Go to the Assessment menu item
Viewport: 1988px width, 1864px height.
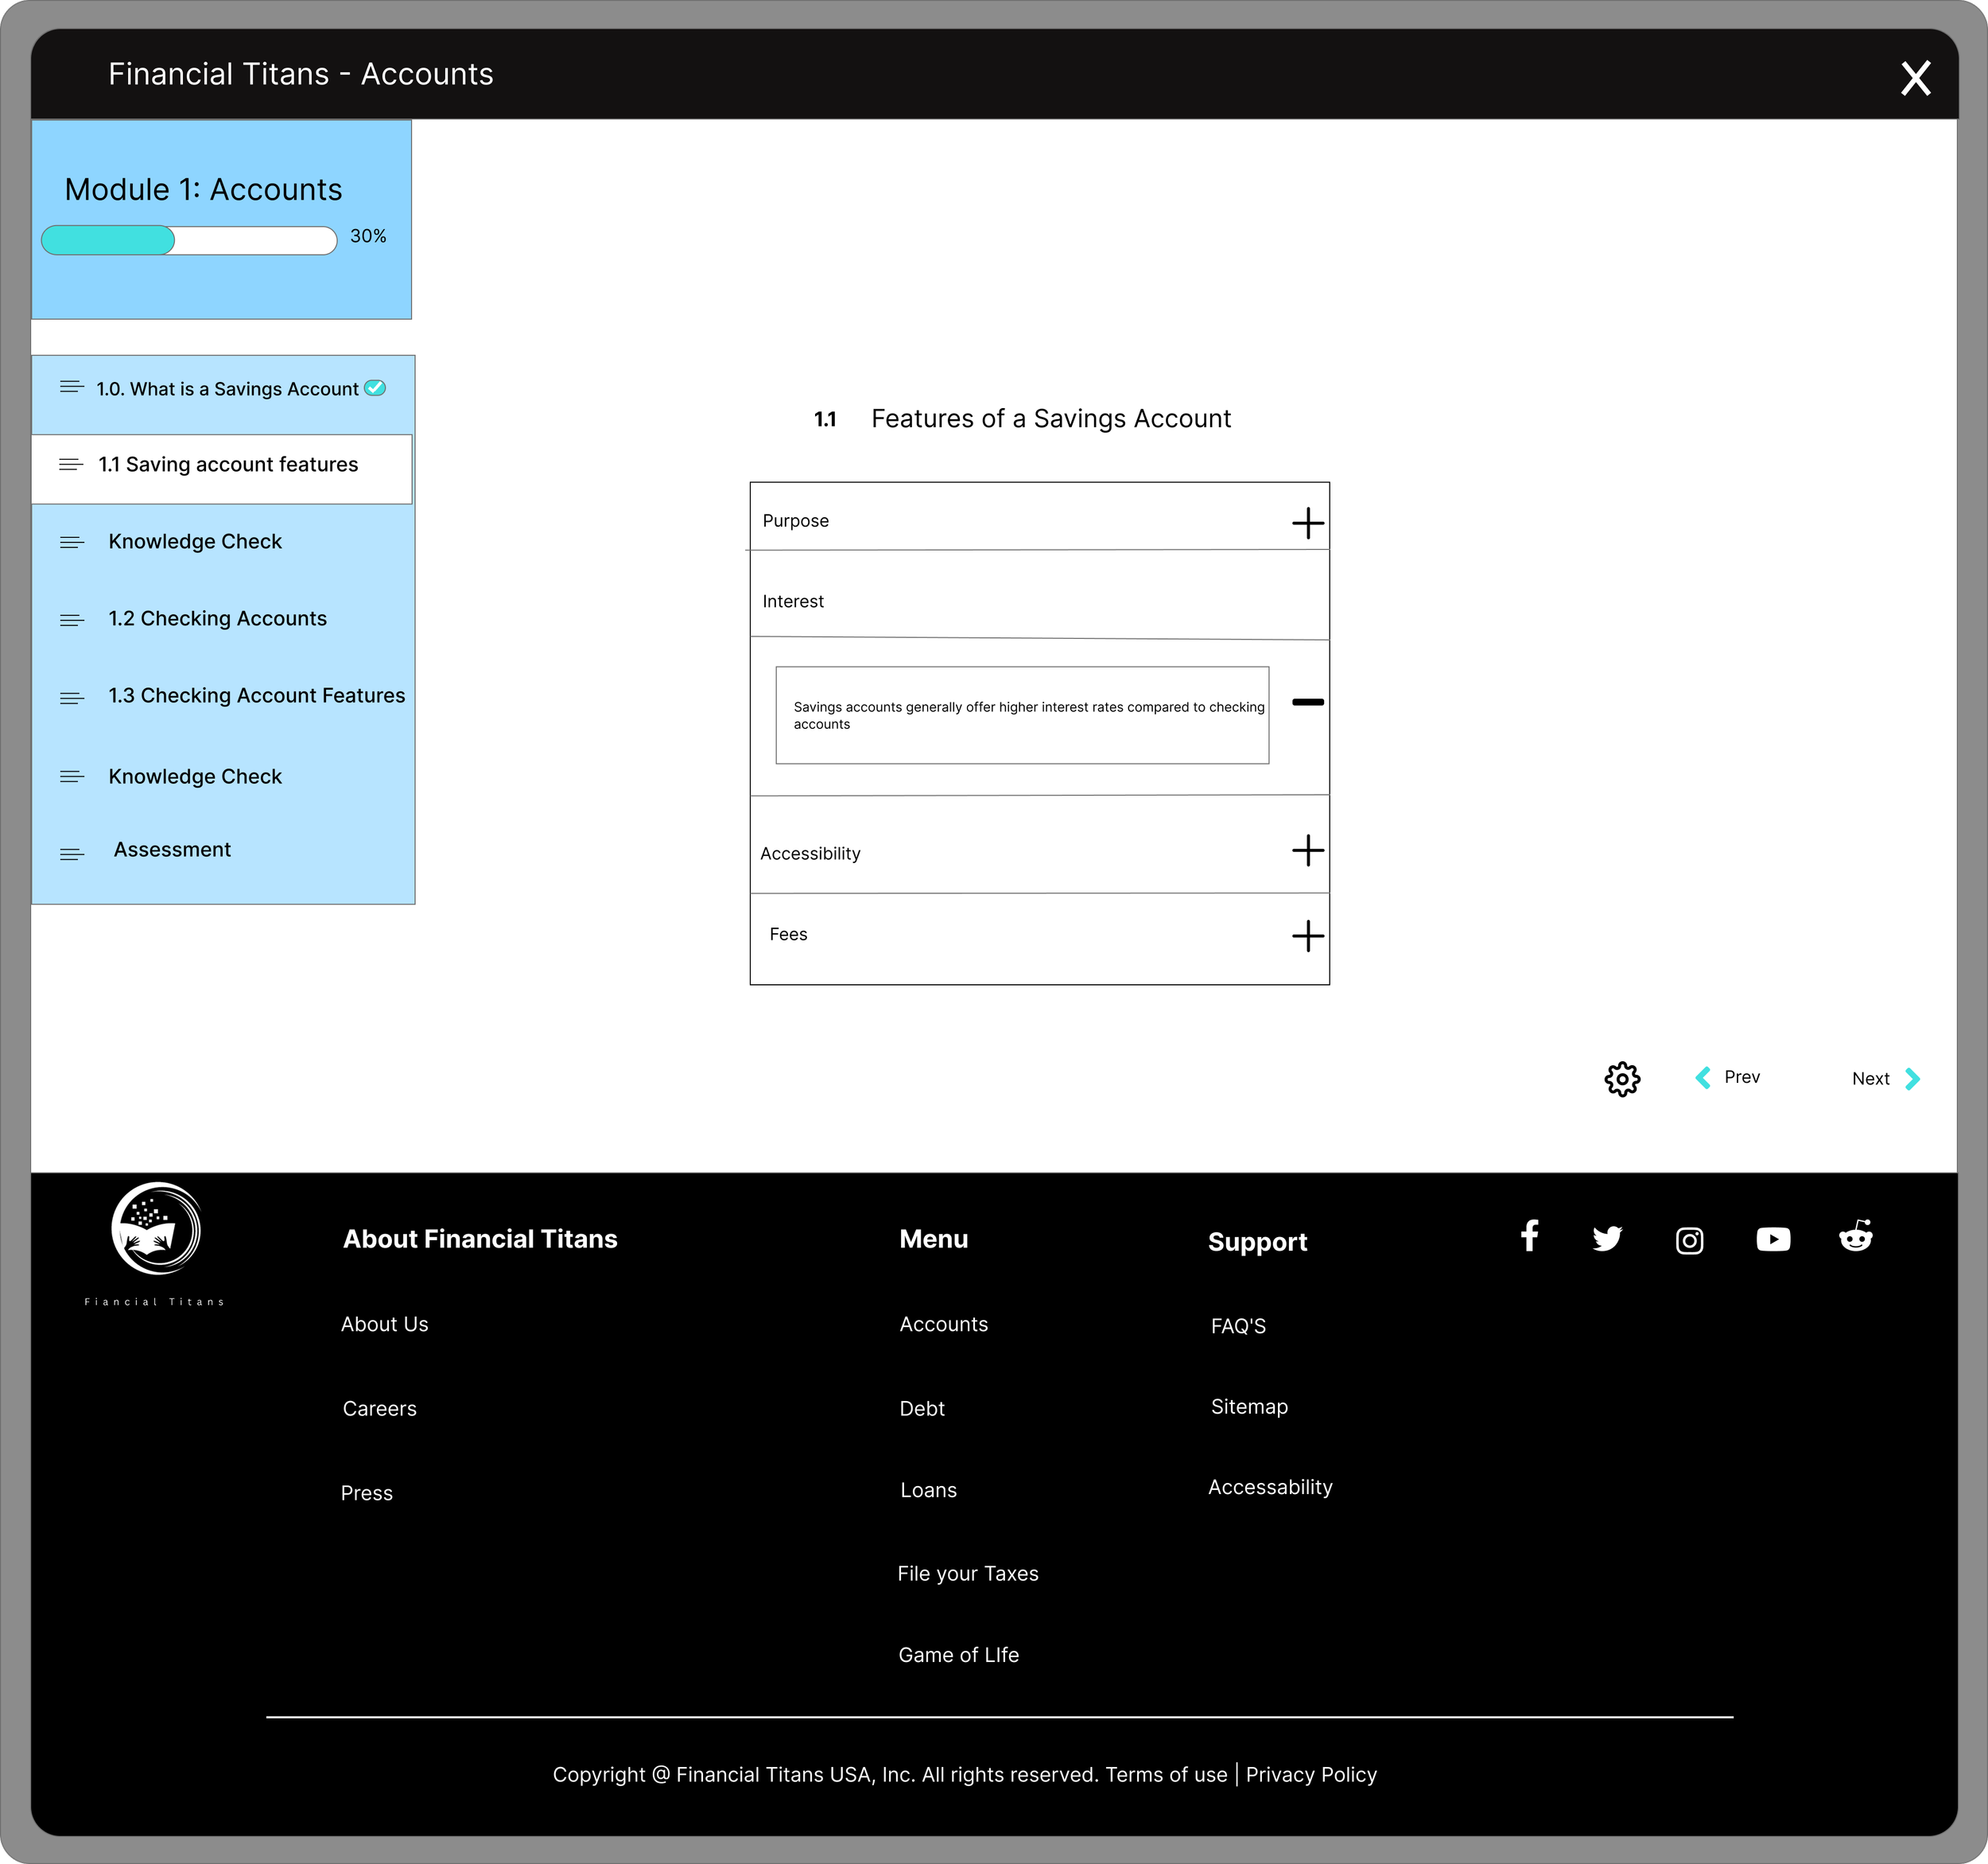coord(172,850)
